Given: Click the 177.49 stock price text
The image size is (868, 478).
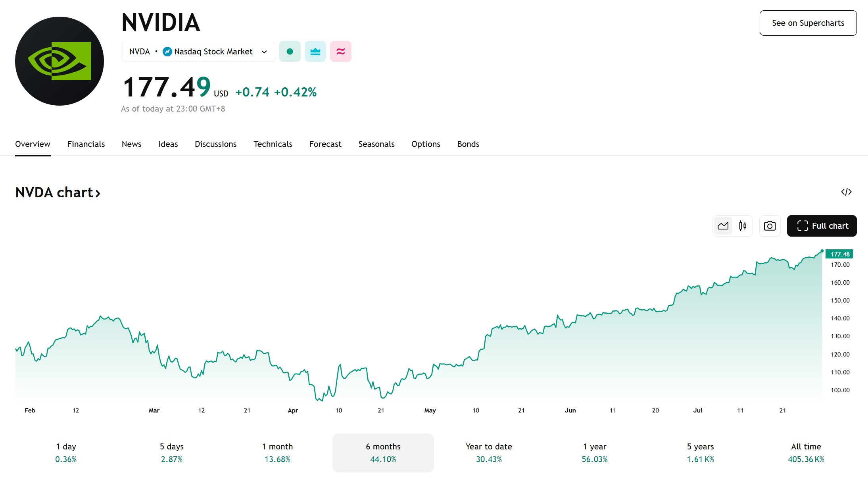Looking at the screenshot, I should coord(167,87).
